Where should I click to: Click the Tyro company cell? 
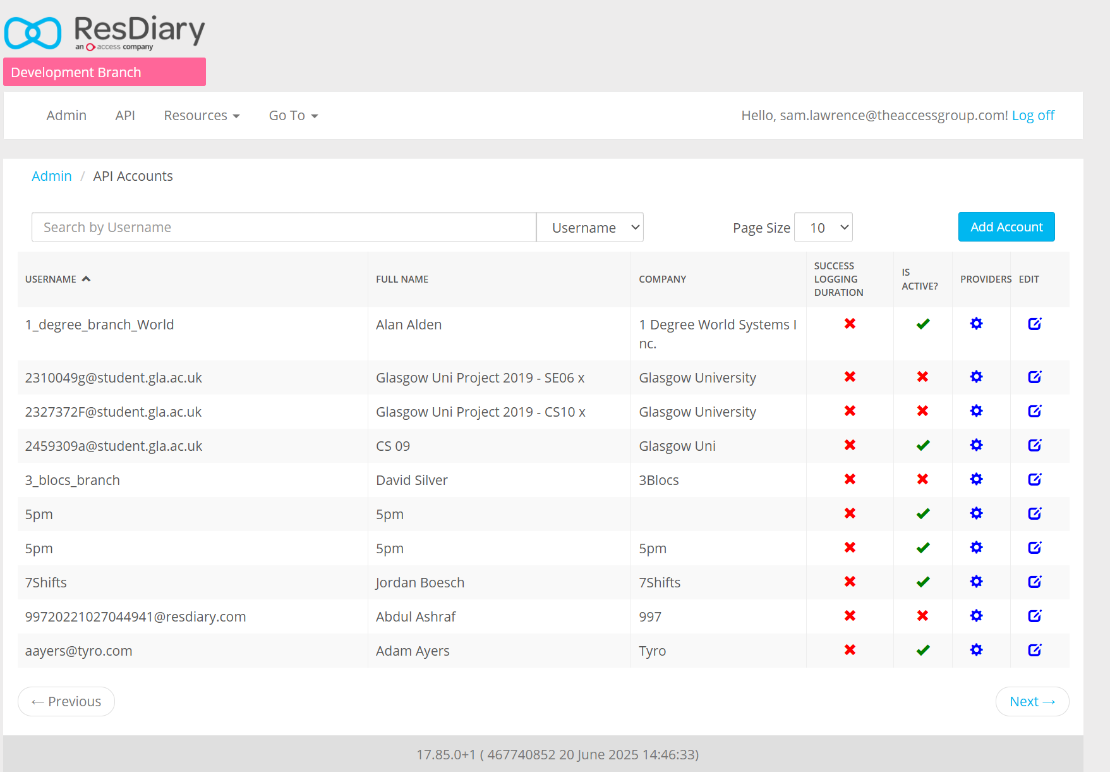pos(653,651)
